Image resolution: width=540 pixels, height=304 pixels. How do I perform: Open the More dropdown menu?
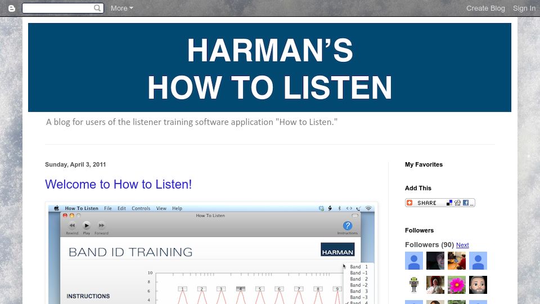pos(122,8)
